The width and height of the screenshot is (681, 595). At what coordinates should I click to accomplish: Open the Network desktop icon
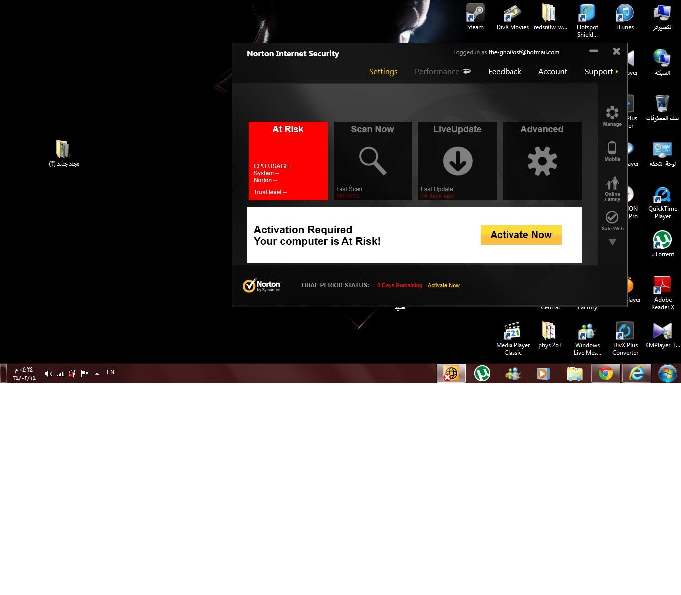click(662, 62)
